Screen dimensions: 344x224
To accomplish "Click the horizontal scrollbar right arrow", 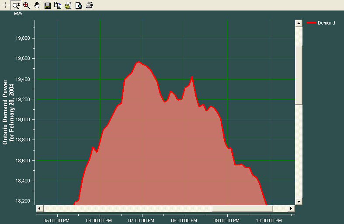I will [x=292, y=208].
